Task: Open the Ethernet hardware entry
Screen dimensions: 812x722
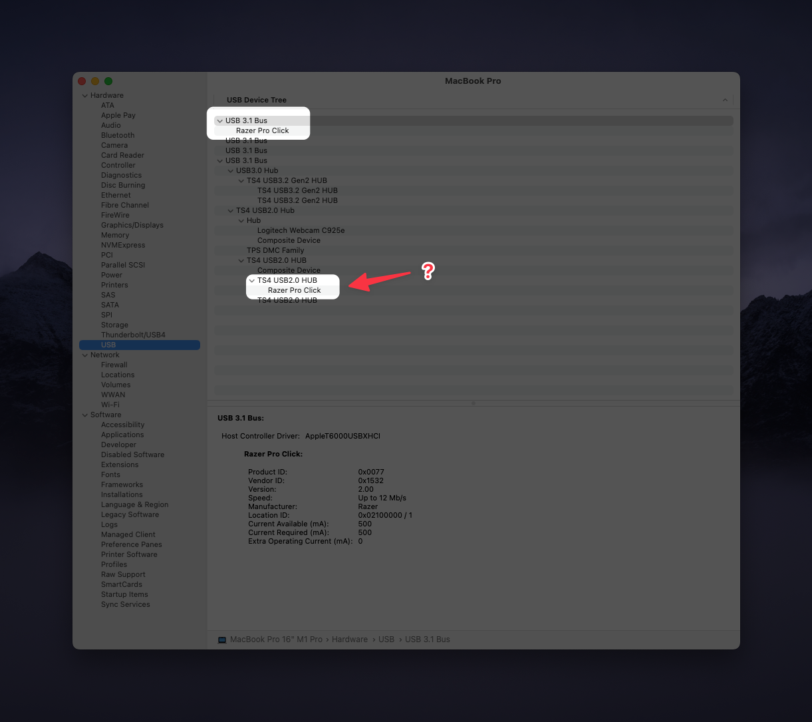Action: coord(116,196)
